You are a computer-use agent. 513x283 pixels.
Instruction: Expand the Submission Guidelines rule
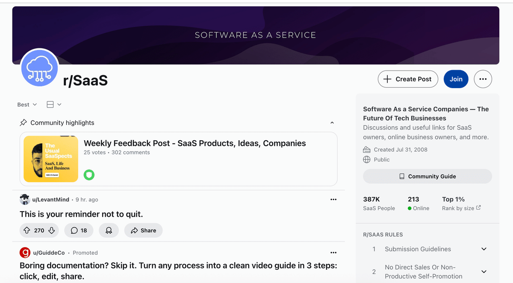[484, 249]
